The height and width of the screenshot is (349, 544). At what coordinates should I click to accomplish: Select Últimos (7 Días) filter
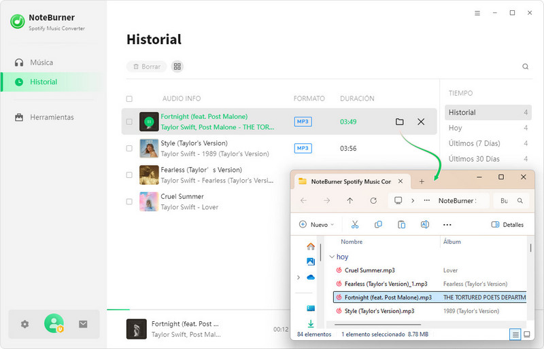[488, 143]
